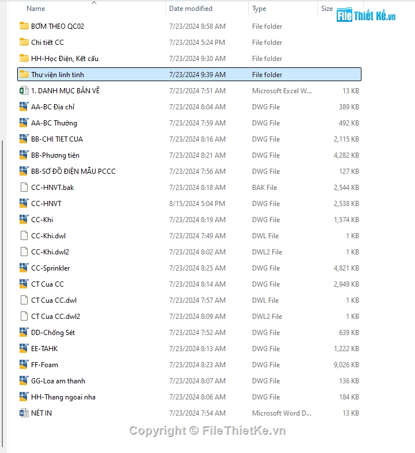
Task: Sort files by the Name column header
Action: click(x=36, y=9)
